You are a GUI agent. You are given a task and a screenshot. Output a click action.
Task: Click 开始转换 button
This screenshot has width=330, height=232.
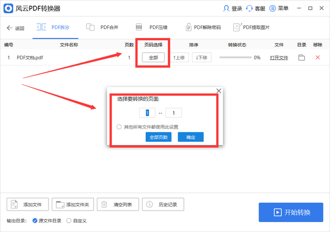pyautogui.click(x=291, y=212)
